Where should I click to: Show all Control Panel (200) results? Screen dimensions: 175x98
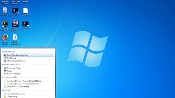11,65
